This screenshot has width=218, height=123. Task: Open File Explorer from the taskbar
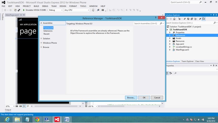point(17,119)
